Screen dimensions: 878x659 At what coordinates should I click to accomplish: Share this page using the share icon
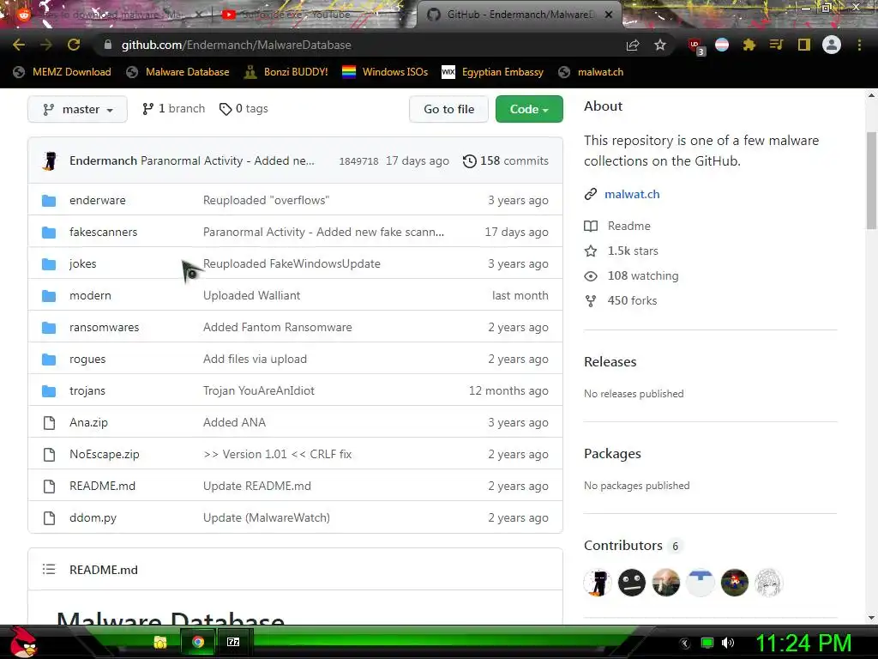point(633,45)
